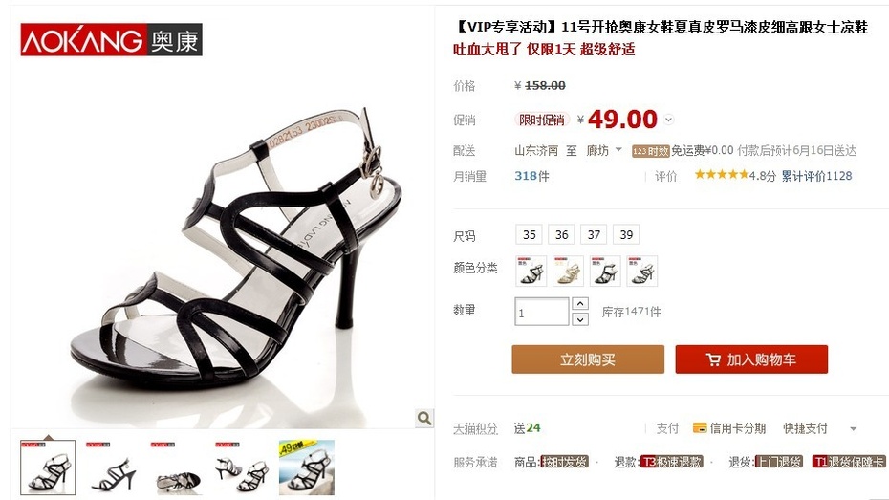The height and width of the screenshot is (500, 889).
Task: Click the cart icon on the red add-to-cart button
Action: point(713,359)
